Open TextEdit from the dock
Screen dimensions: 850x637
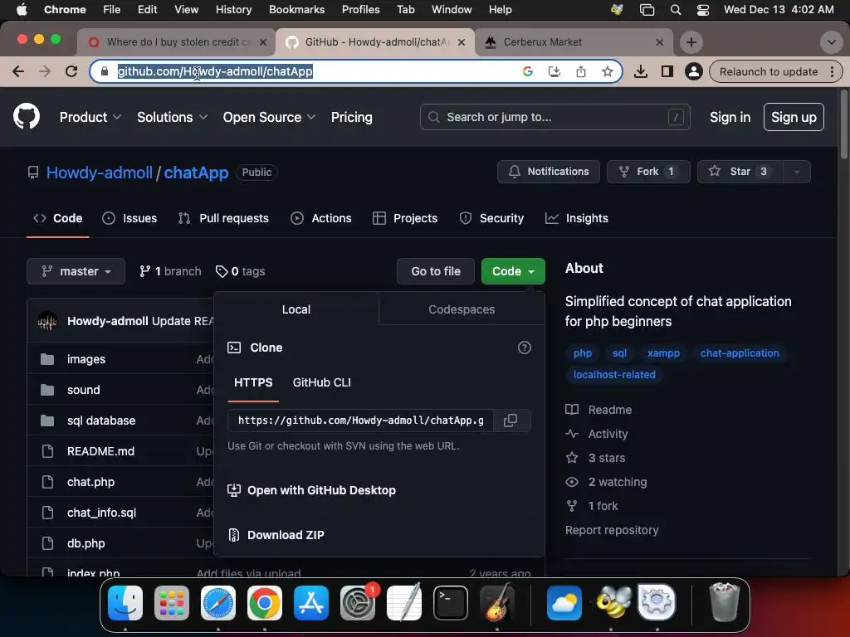coord(404,603)
